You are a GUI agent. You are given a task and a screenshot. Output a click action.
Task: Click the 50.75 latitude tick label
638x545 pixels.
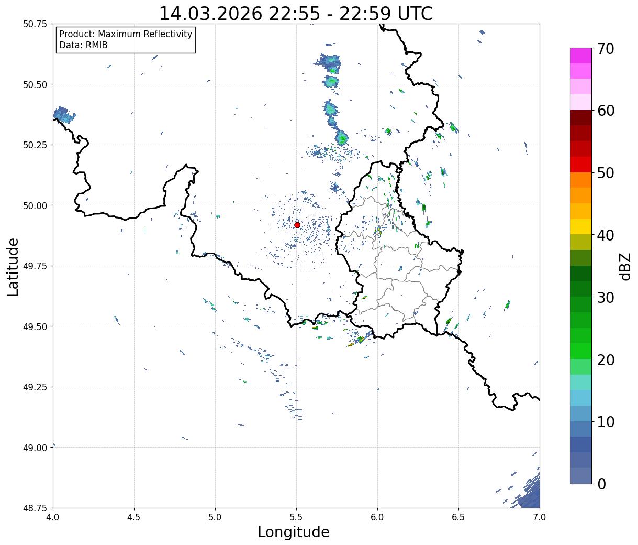pyautogui.click(x=35, y=24)
